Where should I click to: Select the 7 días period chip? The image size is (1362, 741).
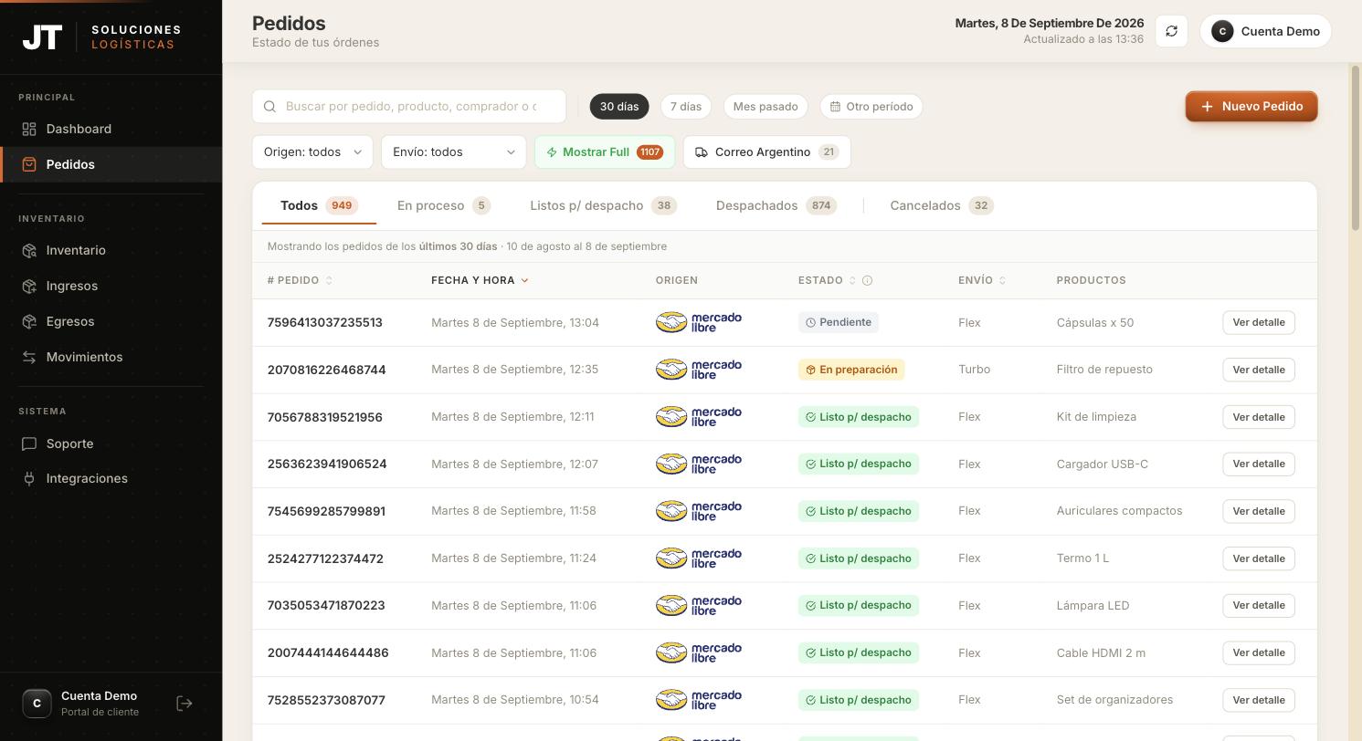coord(686,107)
